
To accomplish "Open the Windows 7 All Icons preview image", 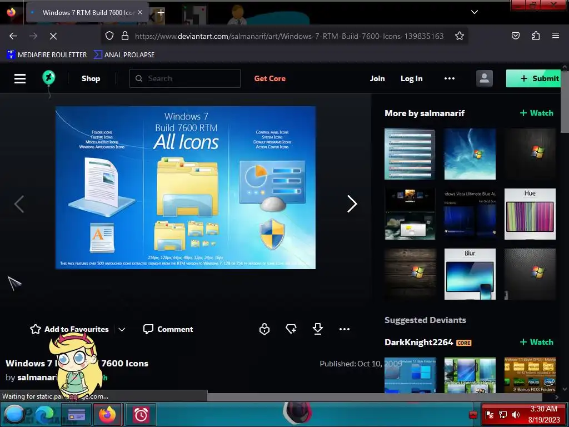I will pyautogui.click(x=186, y=188).
